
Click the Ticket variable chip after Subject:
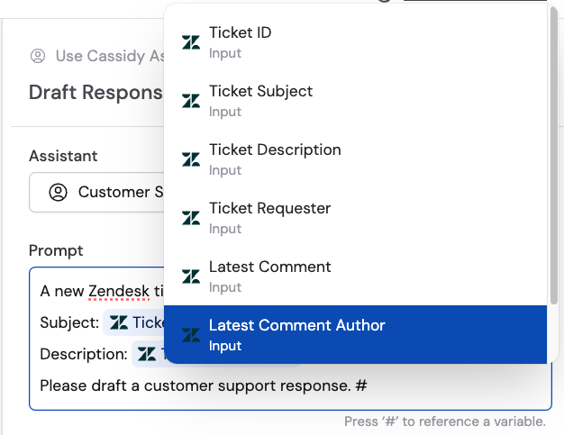point(134,322)
